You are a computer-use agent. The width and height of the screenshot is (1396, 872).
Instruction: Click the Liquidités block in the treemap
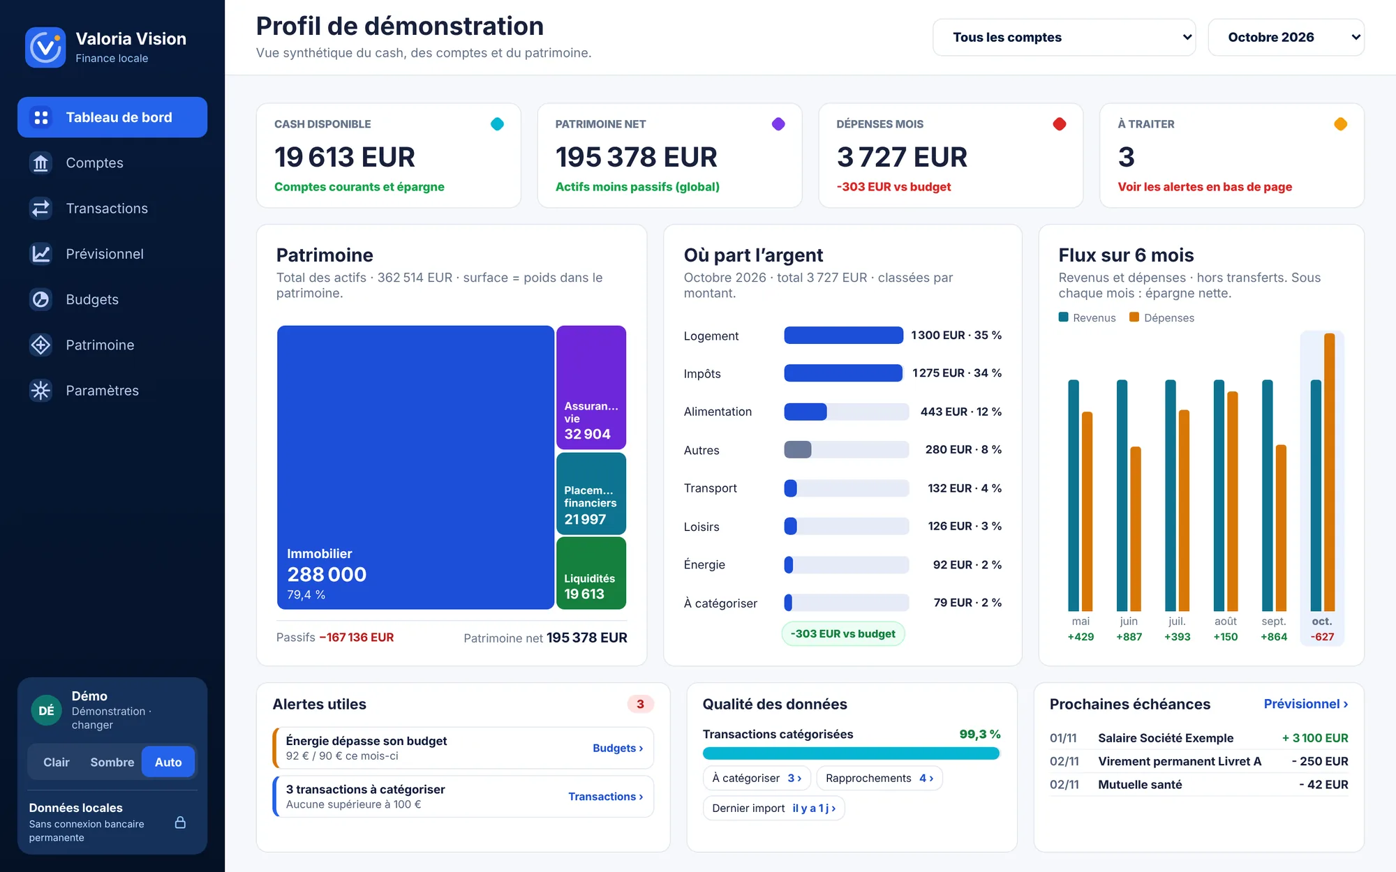coord(591,573)
